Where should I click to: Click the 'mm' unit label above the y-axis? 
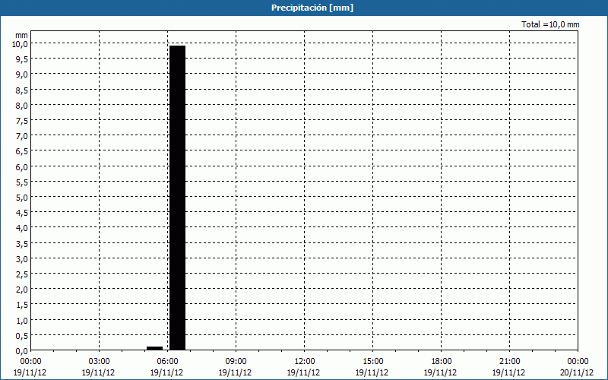click(21, 35)
